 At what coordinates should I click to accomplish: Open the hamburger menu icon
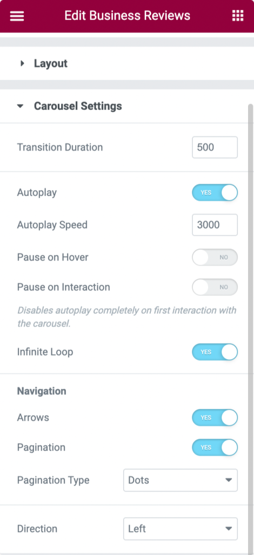pos(17,16)
